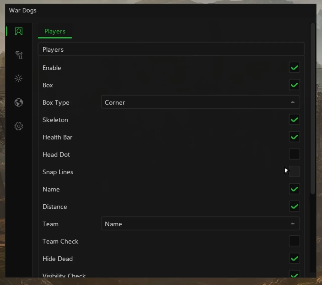Open the globe world sidebar section
Viewport: 322px width, 285px height.
tap(19, 102)
